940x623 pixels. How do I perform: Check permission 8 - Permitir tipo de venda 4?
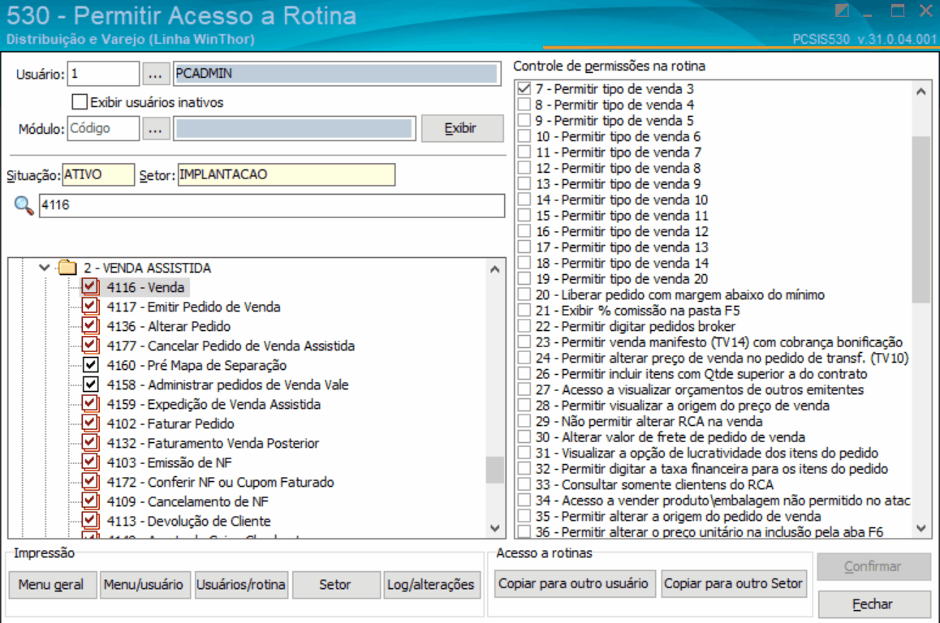[x=524, y=104]
